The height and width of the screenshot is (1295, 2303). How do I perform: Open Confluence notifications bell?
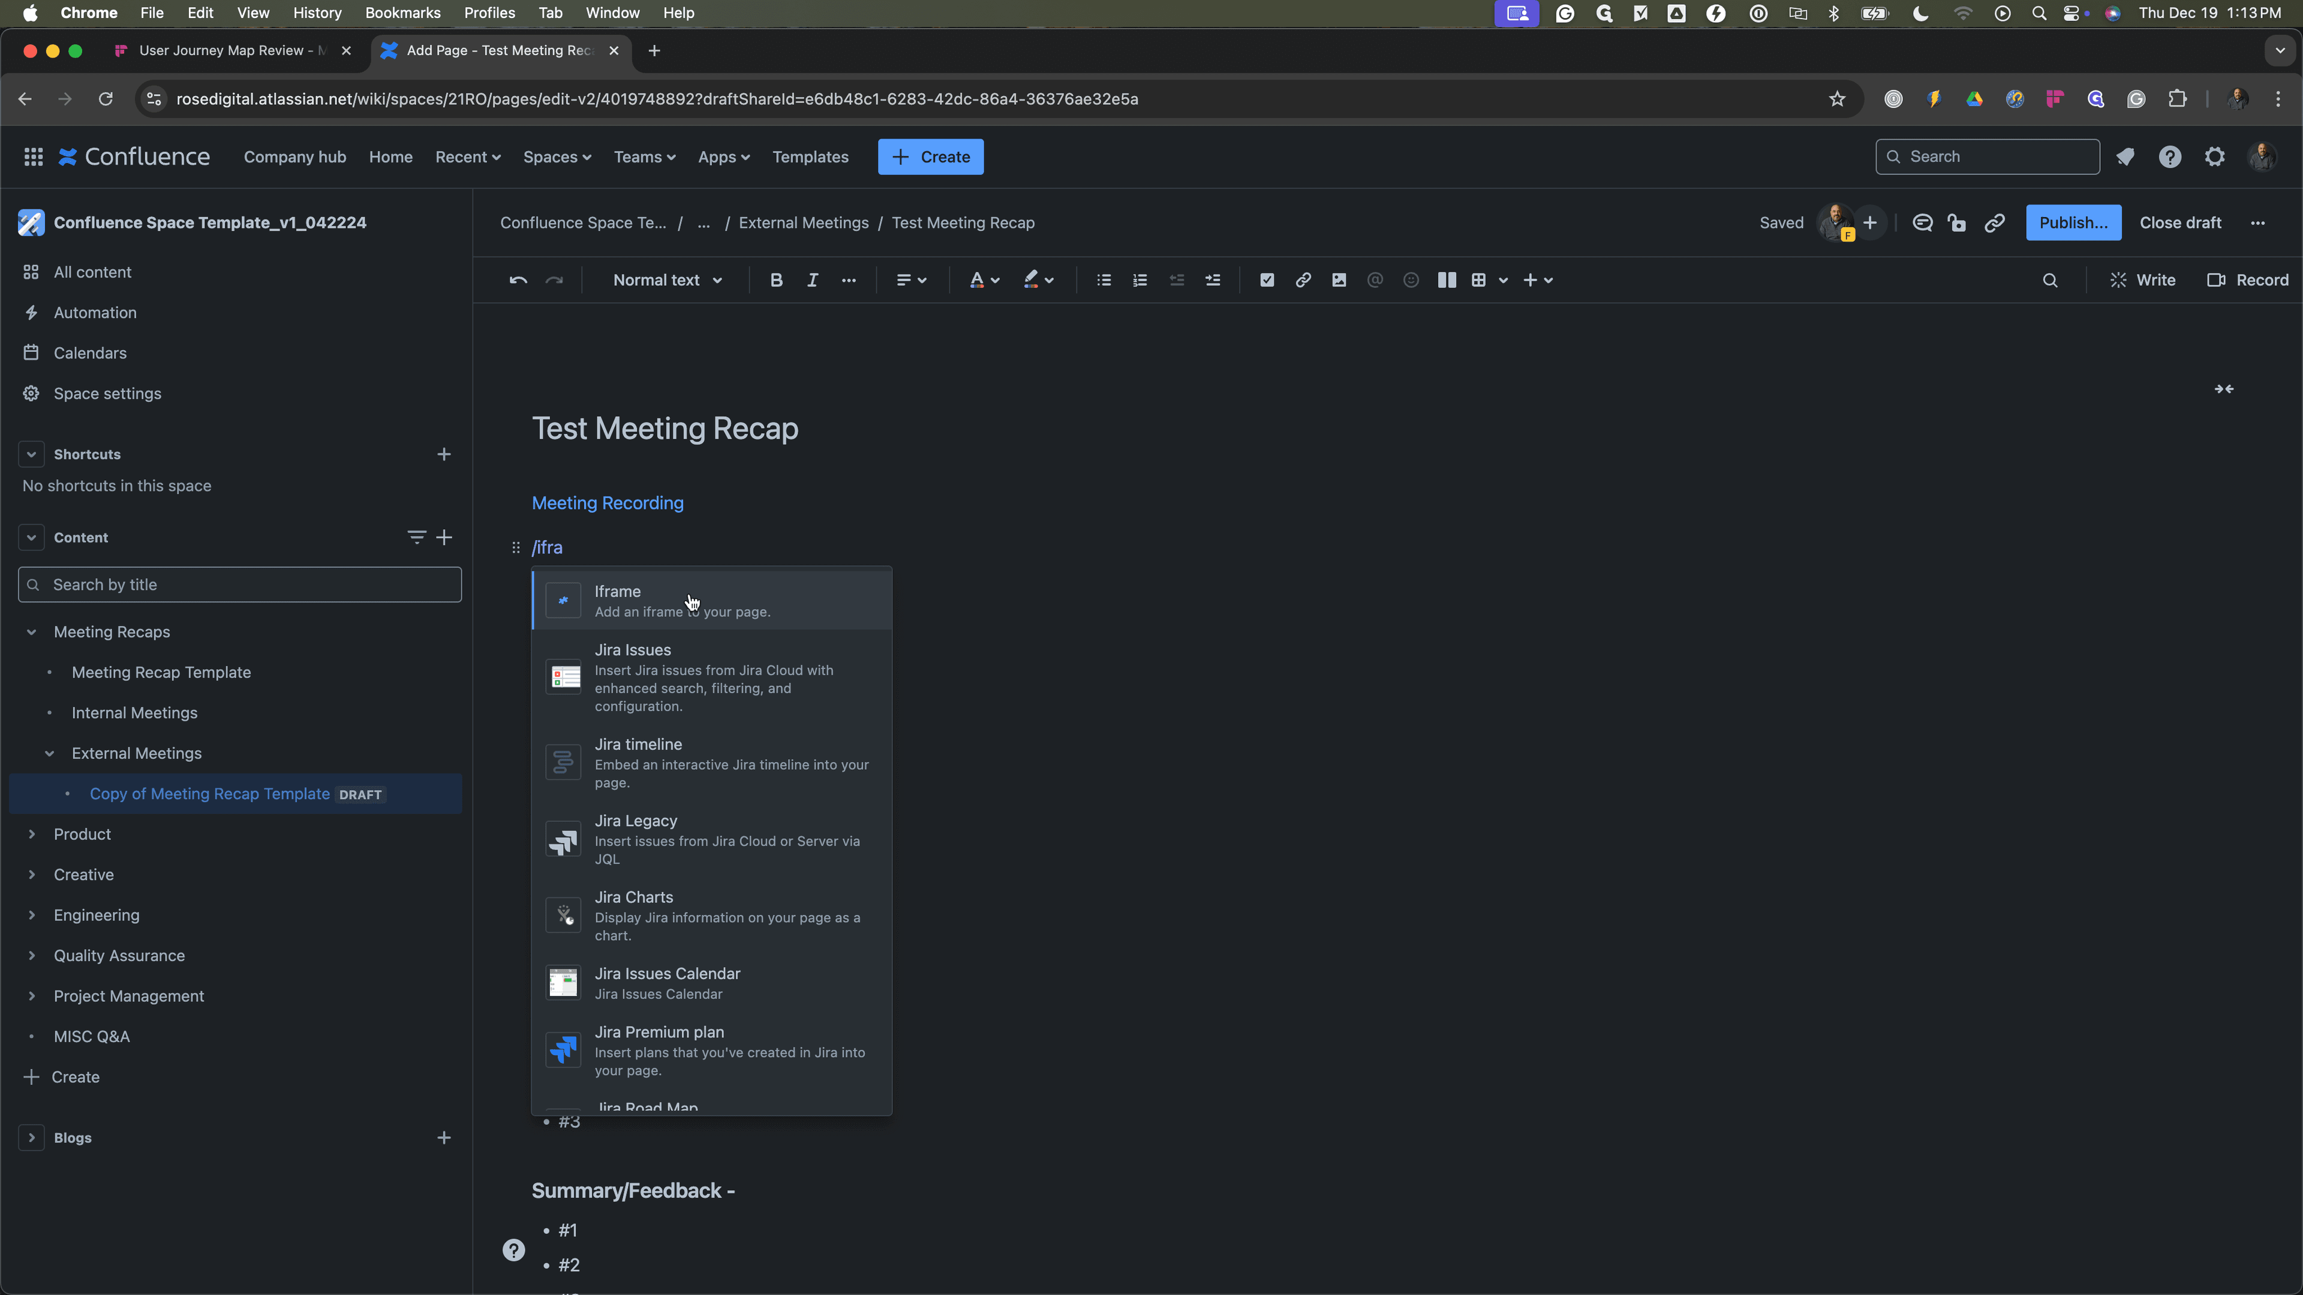pos(2125,156)
